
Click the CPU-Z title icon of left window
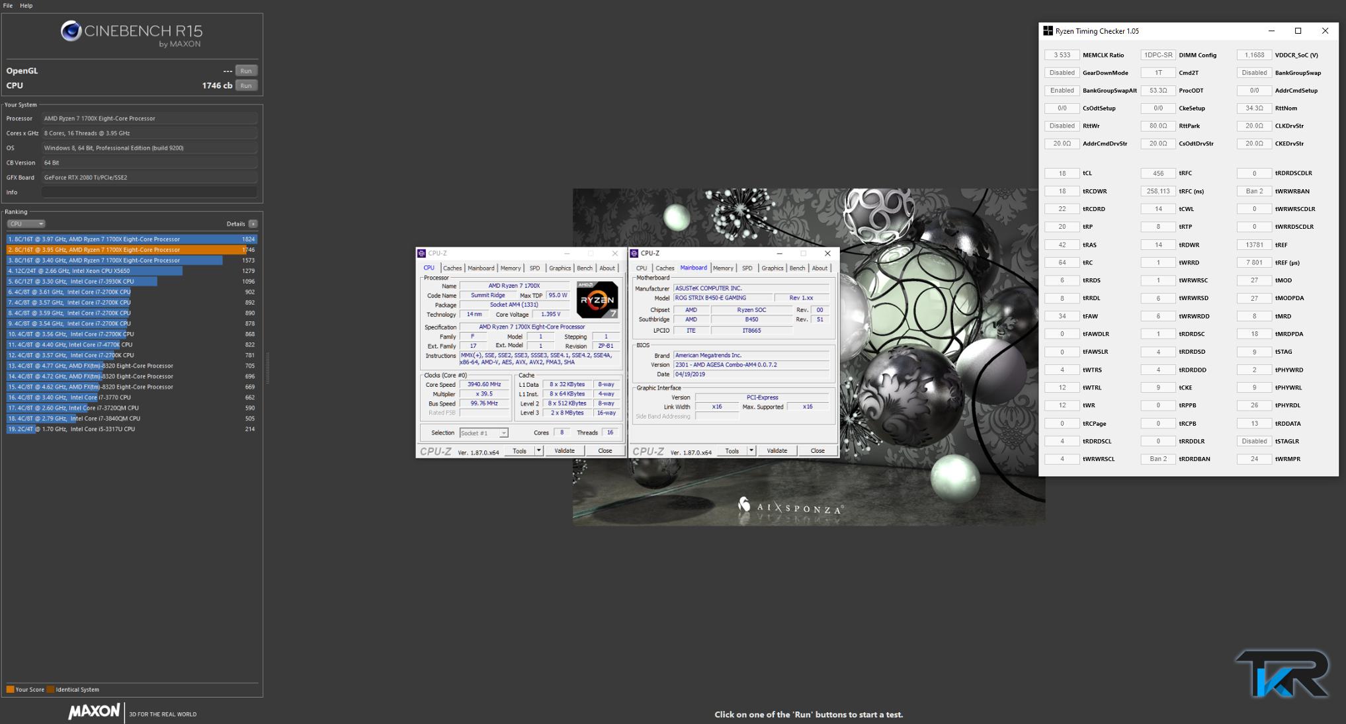pos(422,253)
